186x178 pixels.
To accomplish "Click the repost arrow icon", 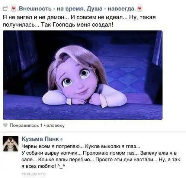I will pyautogui.click(x=5, y=9).
